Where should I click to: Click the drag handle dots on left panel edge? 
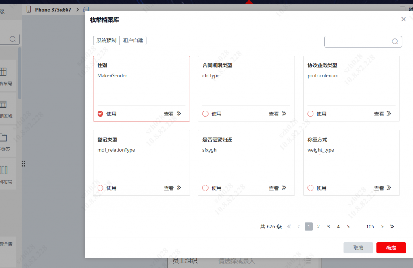[x=23, y=163]
